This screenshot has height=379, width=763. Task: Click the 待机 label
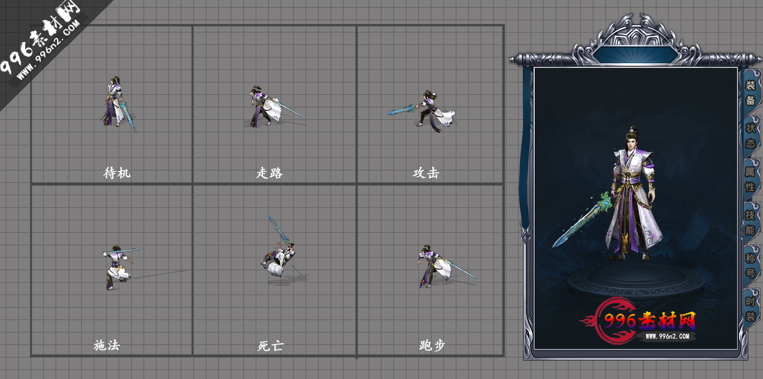pos(117,173)
